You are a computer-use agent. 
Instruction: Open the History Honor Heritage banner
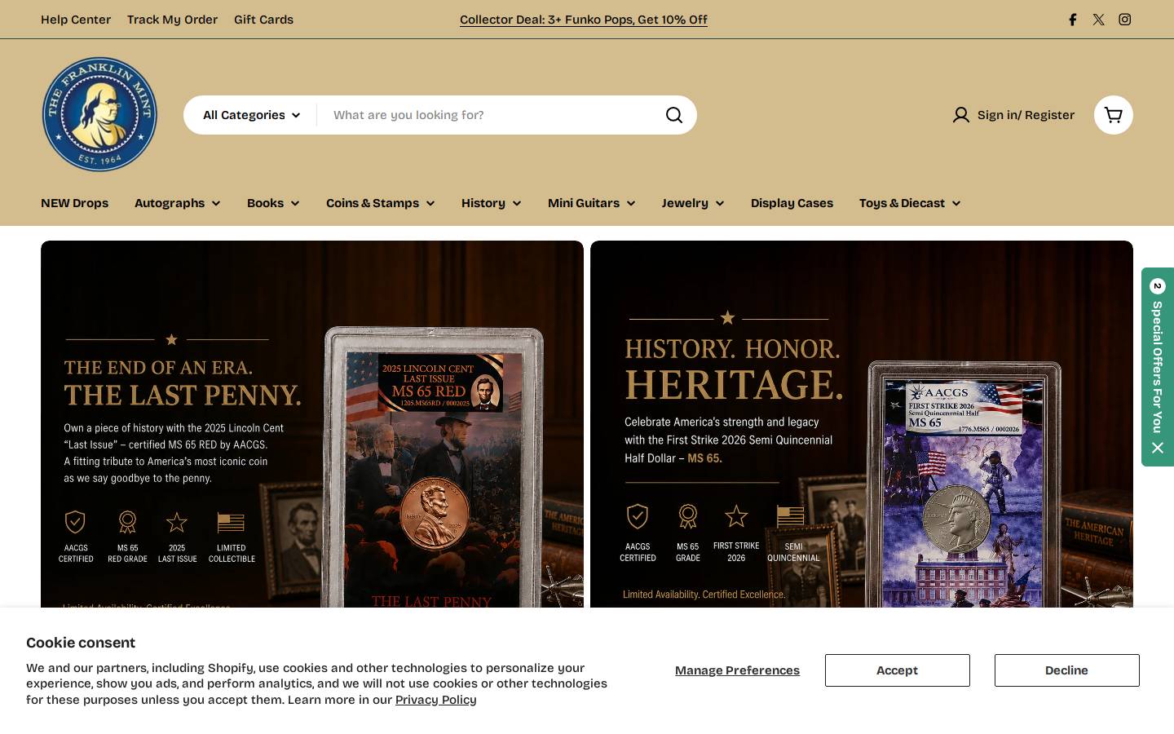click(862, 424)
